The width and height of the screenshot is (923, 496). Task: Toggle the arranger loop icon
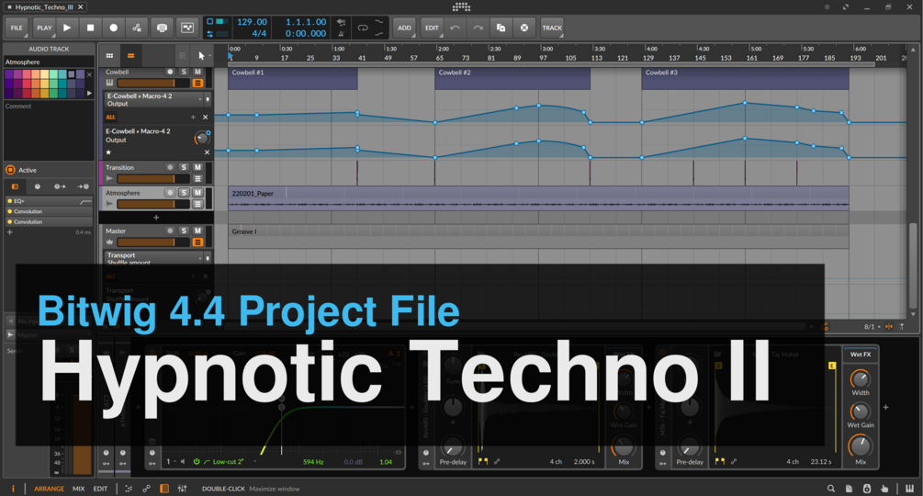click(363, 28)
